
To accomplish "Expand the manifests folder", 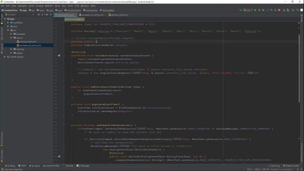I will tap(8, 22).
